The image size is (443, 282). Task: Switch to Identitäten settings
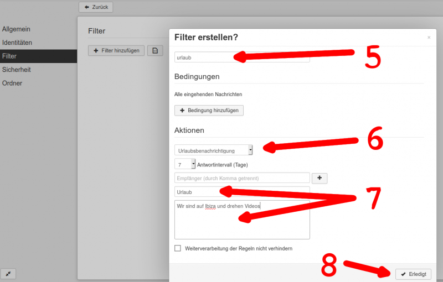17,43
